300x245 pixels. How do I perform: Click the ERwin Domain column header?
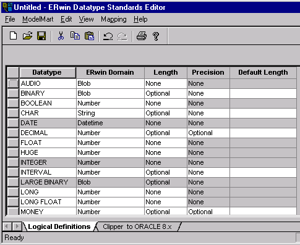[110, 72]
